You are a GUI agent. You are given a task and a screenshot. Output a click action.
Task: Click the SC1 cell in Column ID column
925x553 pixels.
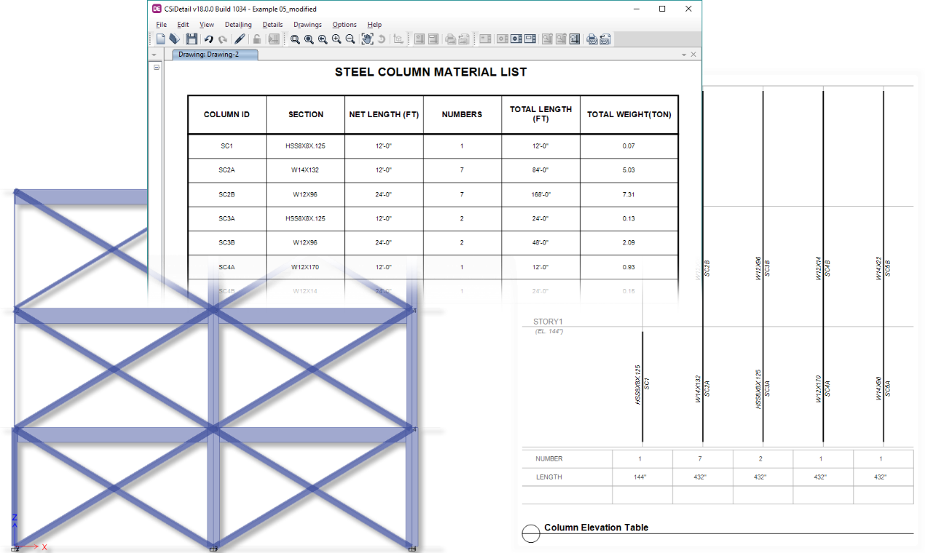pyautogui.click(x=227, y=146)
